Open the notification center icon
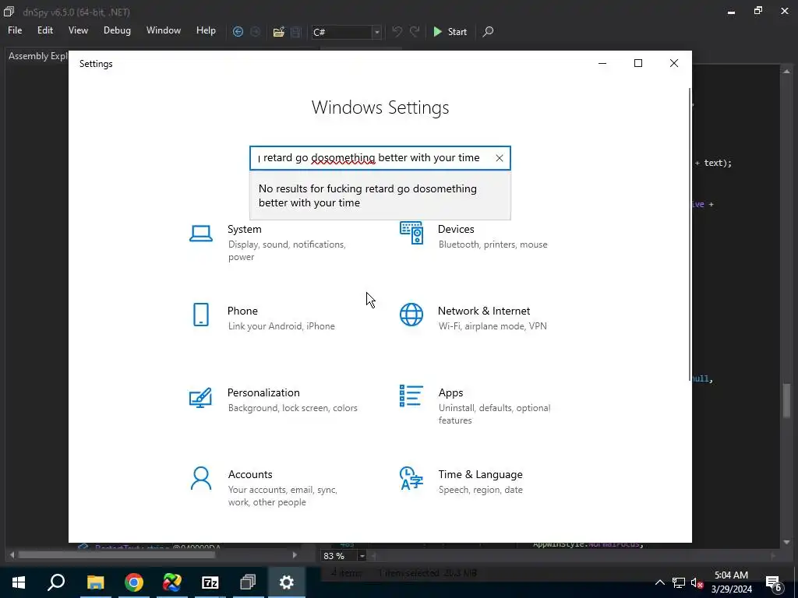The image size is (798, 598). [774, 582]
